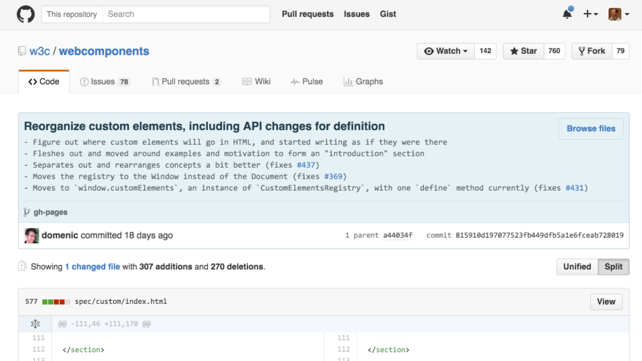Open the Pulse activity tab

click(x=307, y=82)
